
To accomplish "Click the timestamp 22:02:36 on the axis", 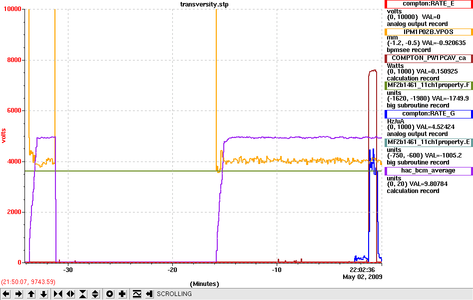I will (362, 270).
